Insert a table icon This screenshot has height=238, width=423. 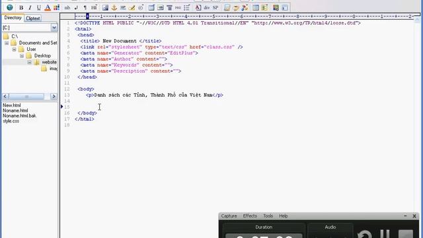click(x=151, y=8)
